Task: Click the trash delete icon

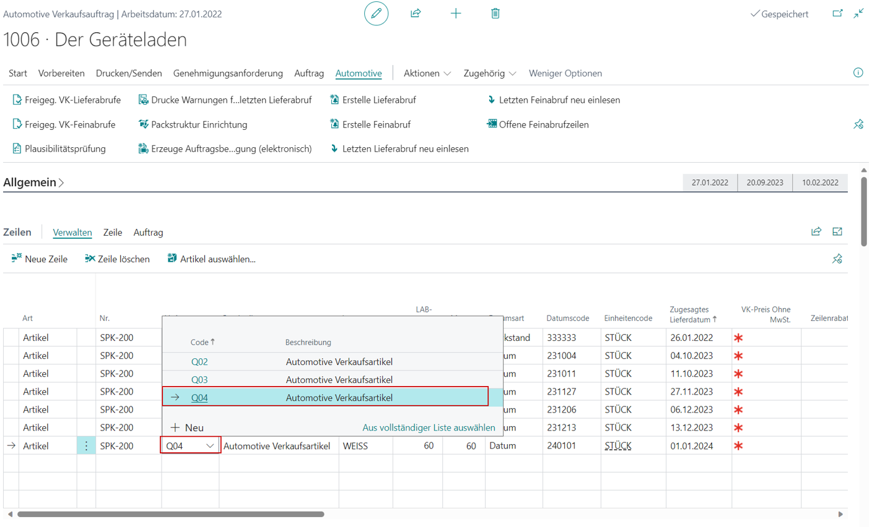Action: [x=495, y=14]
